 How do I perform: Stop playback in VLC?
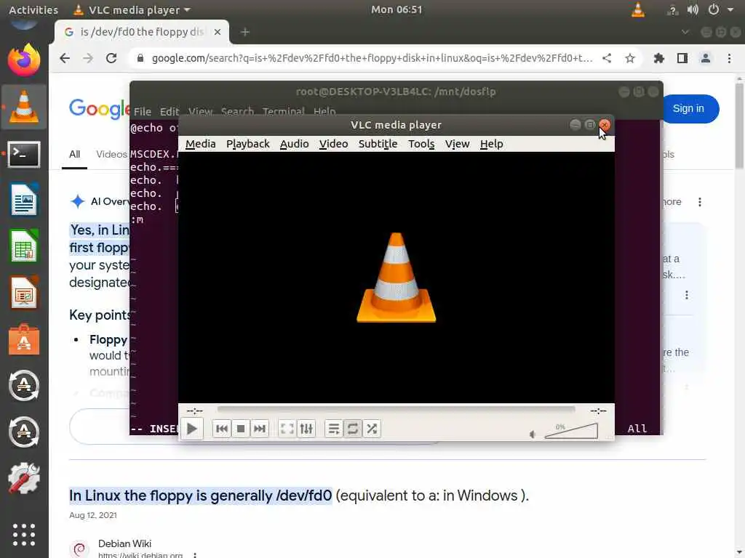[x=241, y=429]
